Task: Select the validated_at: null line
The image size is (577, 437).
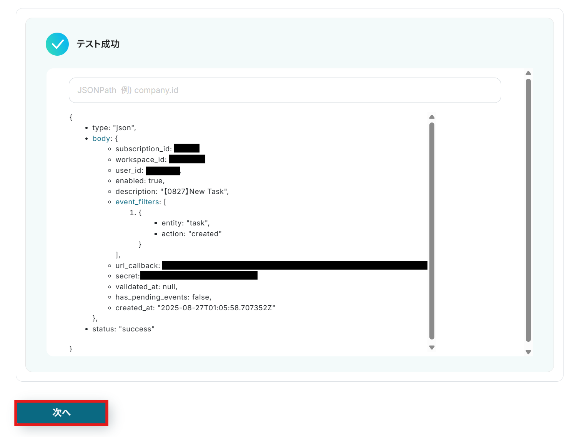Action: coord(146,287)
